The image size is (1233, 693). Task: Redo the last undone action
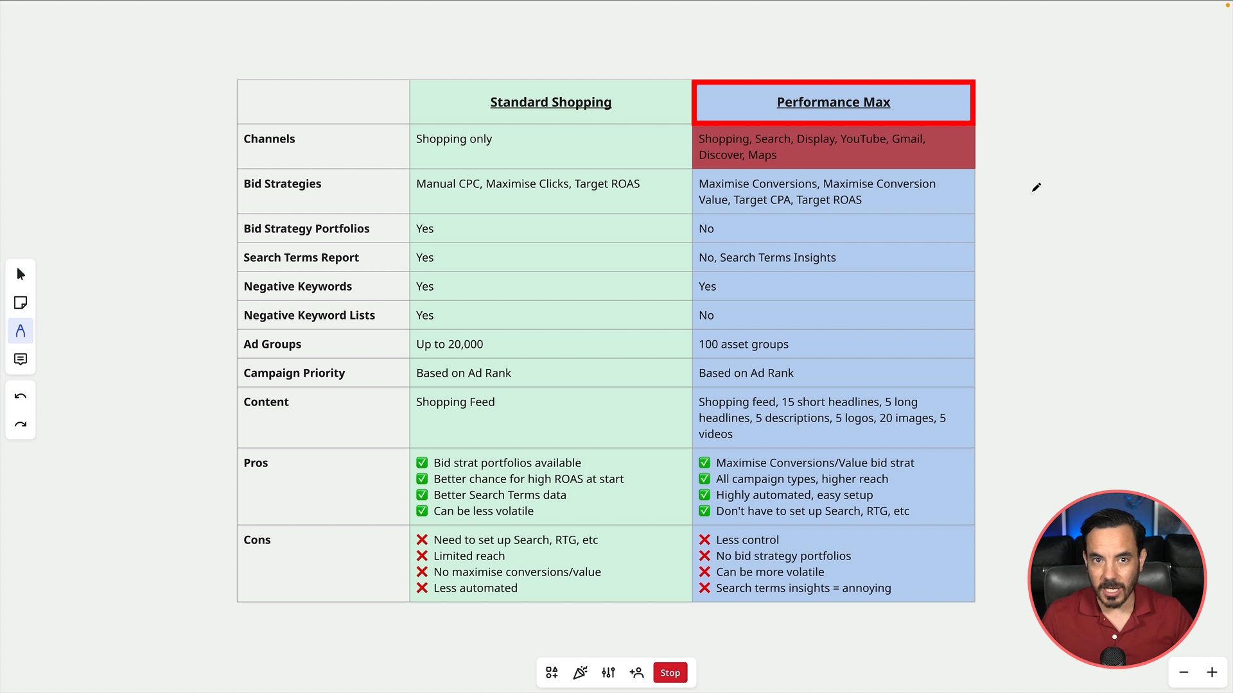(x=21, y=425)
